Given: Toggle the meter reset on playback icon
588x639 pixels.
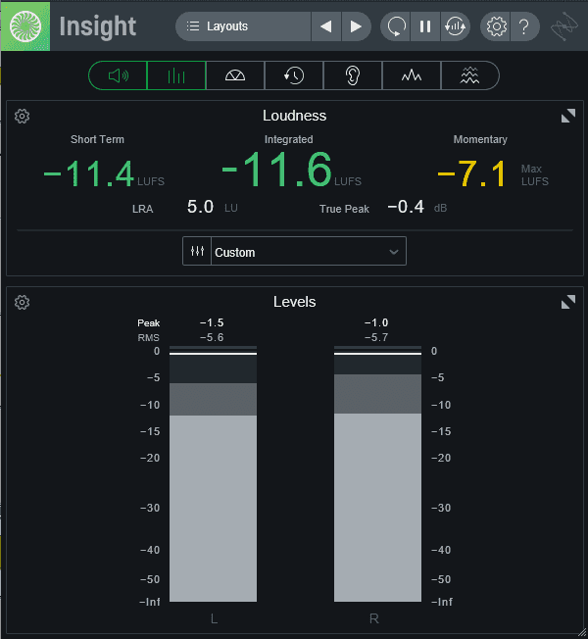Looking at the screenshot, I should [455, 26].
